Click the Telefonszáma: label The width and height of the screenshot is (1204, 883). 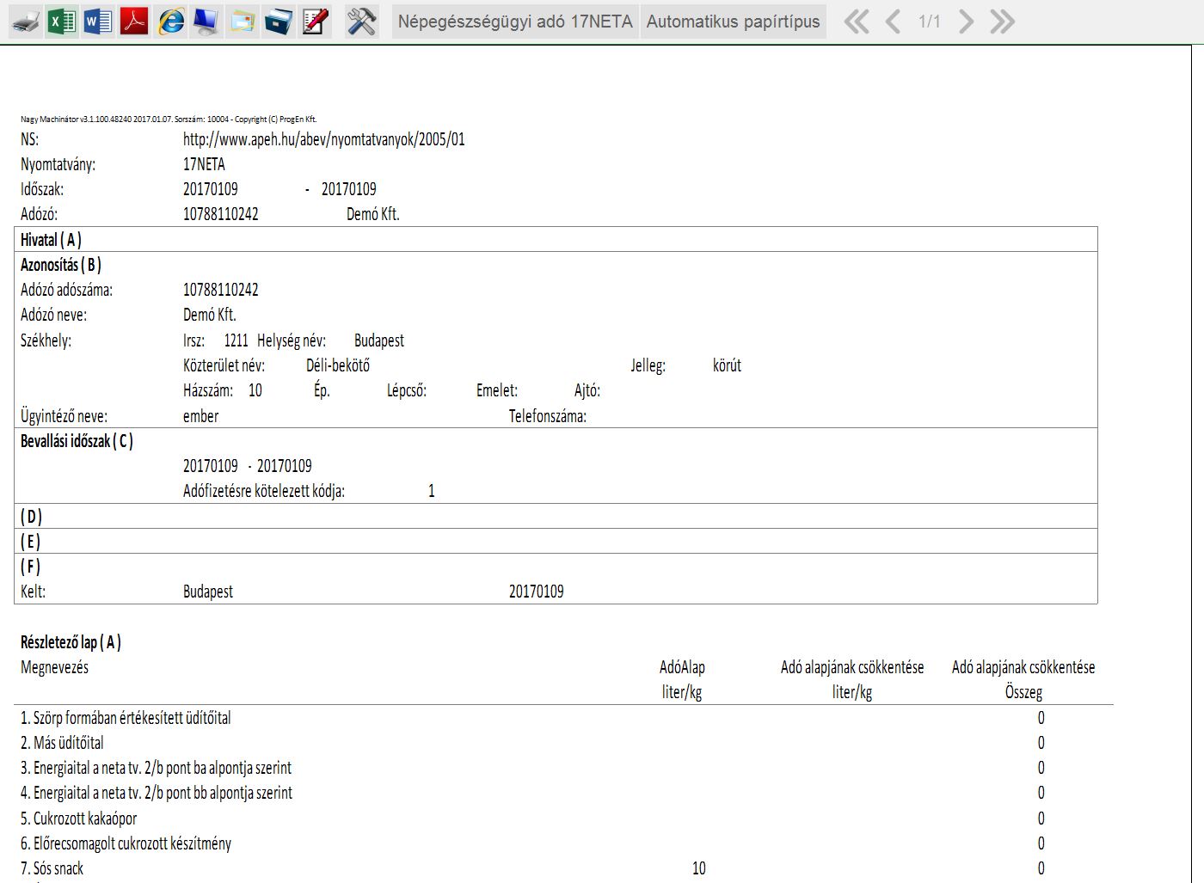coord(548,416)
